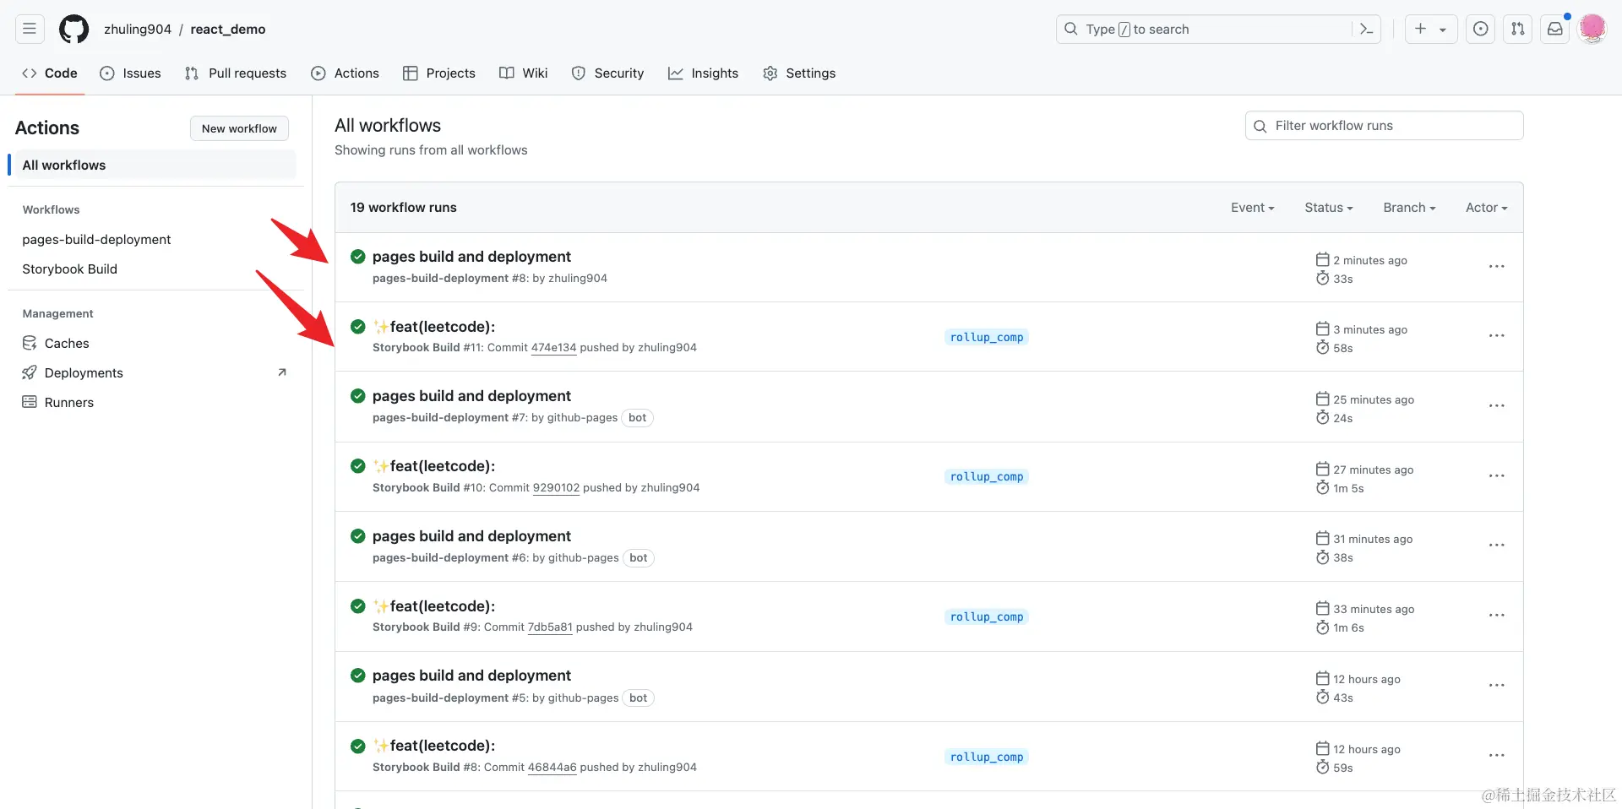Image resolution: width=1622 pixels, height=809 pixels.
Task: Select the Storybook Build workflow
Action: coord(70,269)
